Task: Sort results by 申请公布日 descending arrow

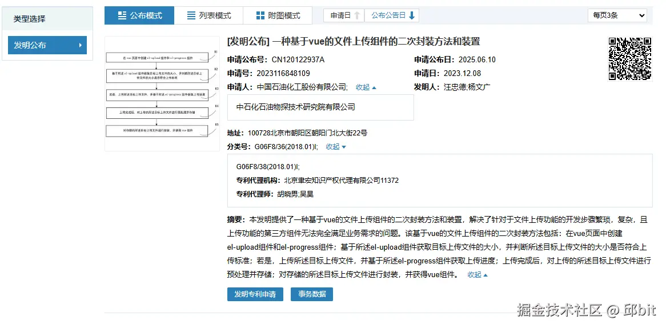Action: [x=412, y=15]
